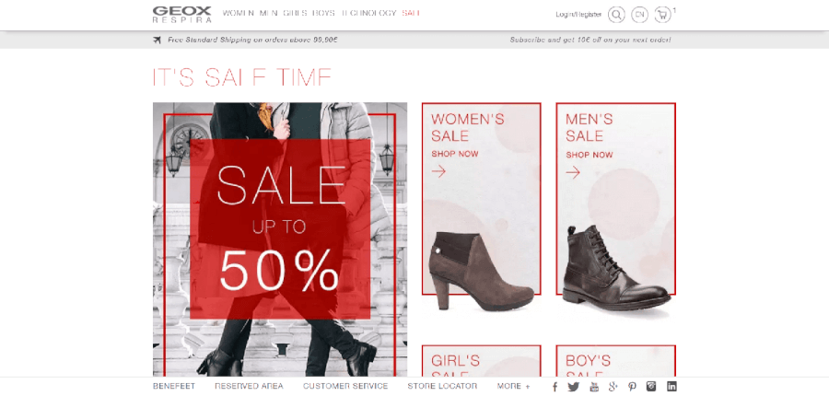Visit the Facebook page icon
Screen dimensions: 829x396
(555, 387)
